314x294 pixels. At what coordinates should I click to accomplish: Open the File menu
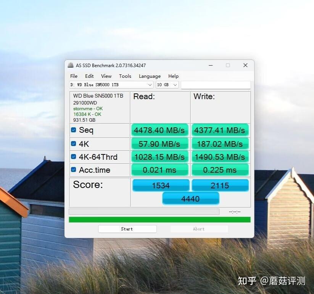pyautogui.click(x=73, y=76)
